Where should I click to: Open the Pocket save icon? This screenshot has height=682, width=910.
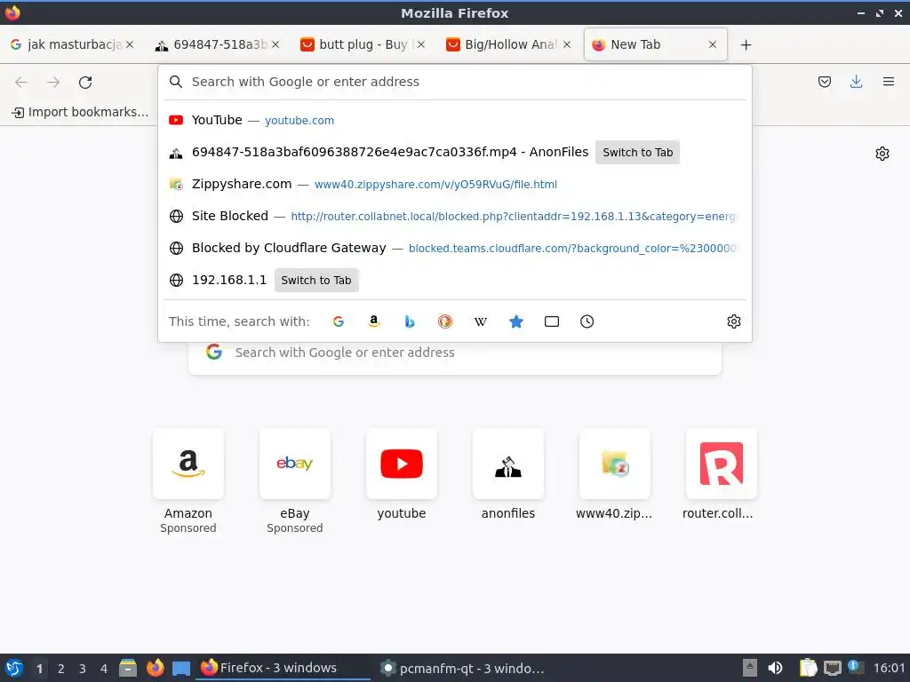[x=824, y=82]
